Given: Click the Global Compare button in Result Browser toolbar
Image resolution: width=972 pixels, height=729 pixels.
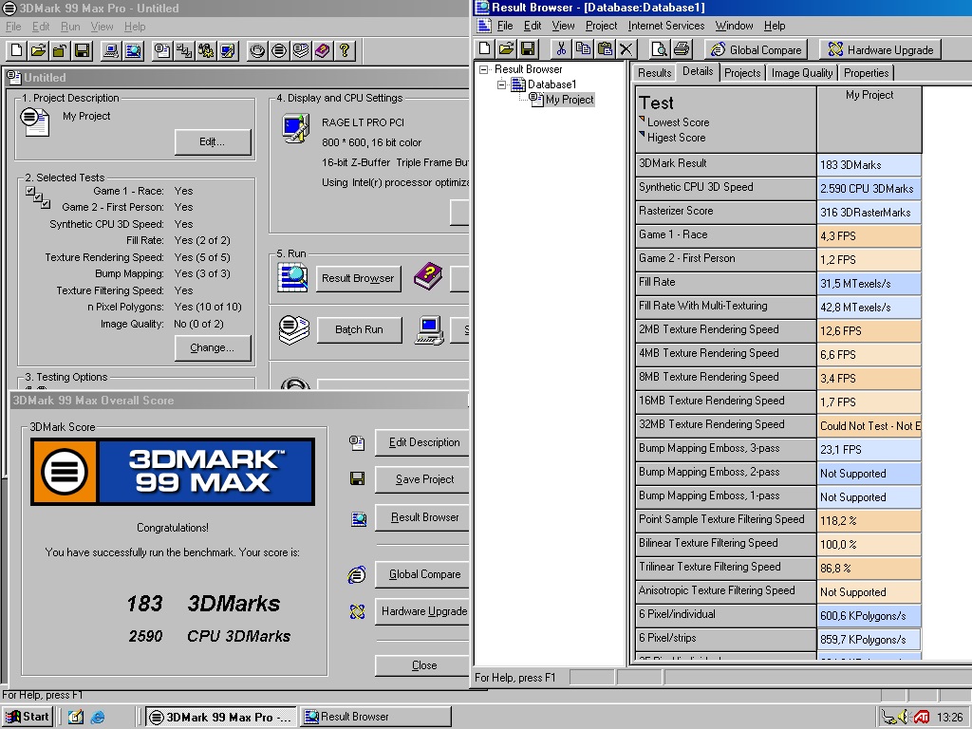Looking at the screenshot, I should [756, 49].
